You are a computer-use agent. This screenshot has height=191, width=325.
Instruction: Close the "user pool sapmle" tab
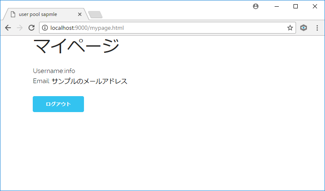point(80,14)
